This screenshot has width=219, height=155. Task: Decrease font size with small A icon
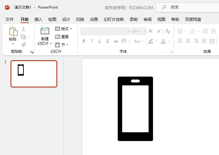159,31
